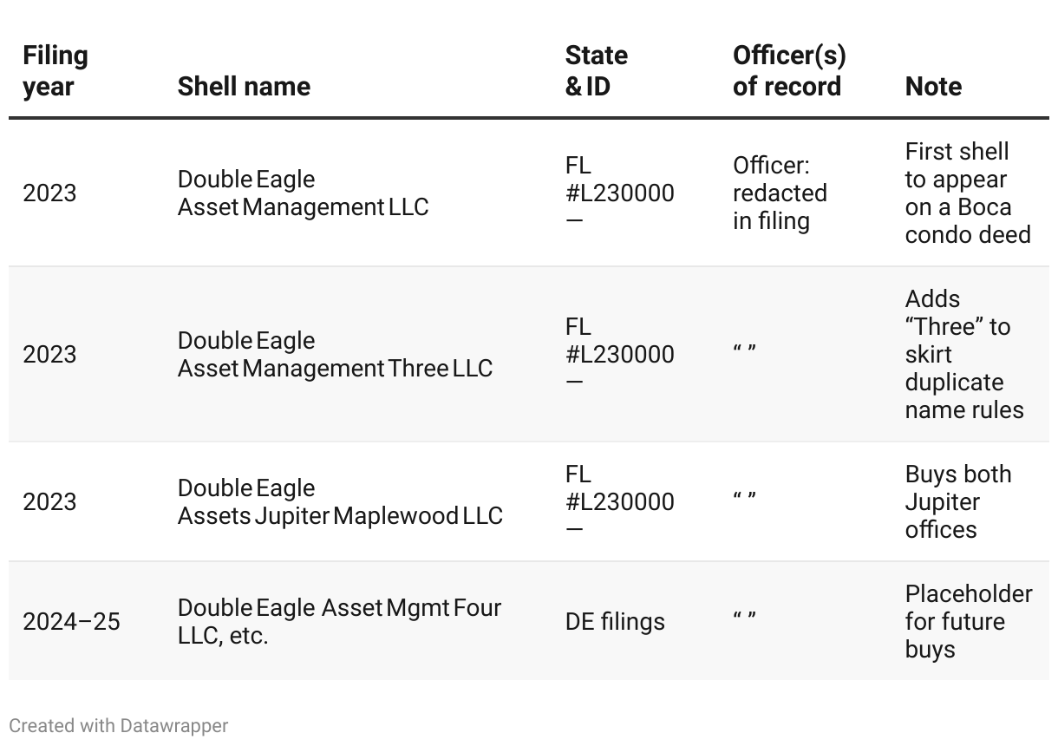Select Double Eagle Assets Jupiter Maplewood LLC
The width and height of the screenshot is (1058, 746).
340,502
